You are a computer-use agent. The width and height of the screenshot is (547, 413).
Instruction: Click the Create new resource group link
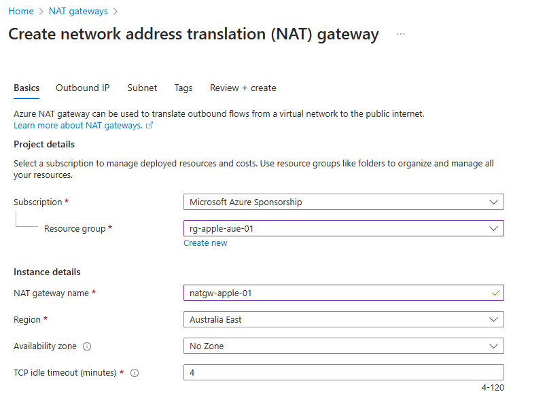click(205, 243)
